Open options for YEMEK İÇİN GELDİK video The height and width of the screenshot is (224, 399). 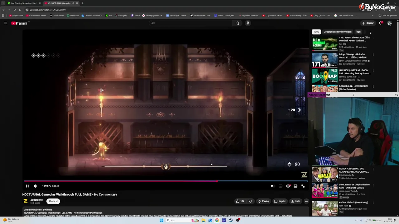click(373, 169)
